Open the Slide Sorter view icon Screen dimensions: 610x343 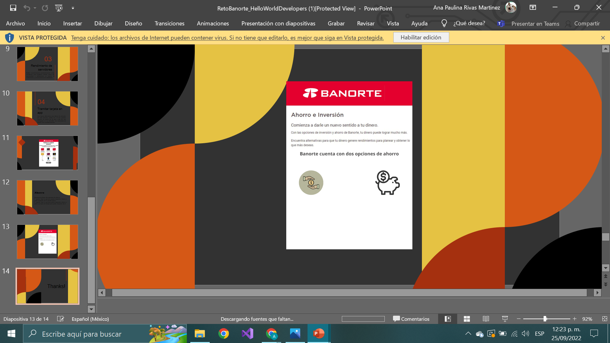pyautogui.click(x=467, y=319)
